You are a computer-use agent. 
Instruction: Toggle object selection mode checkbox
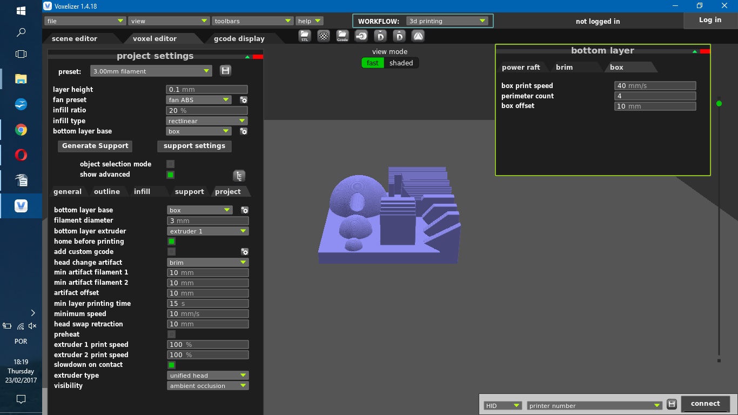(171, 164)
